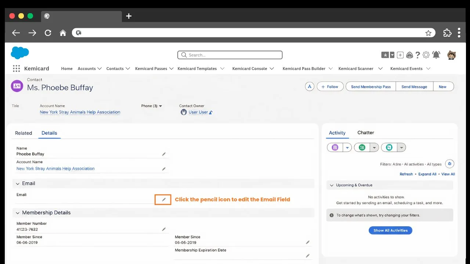Image resolution: width=470 pixels, height=264 pixels.
Task: Reload the page with refresh icon
Action: coord(48,33)
